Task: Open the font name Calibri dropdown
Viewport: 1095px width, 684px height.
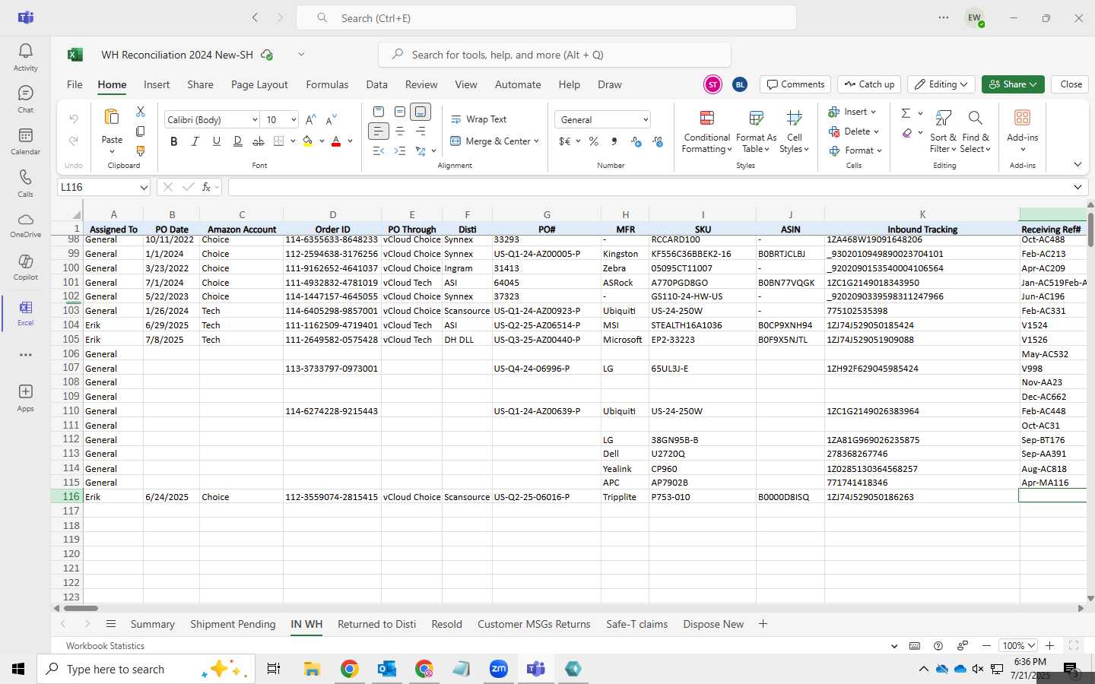Action: 255,119
